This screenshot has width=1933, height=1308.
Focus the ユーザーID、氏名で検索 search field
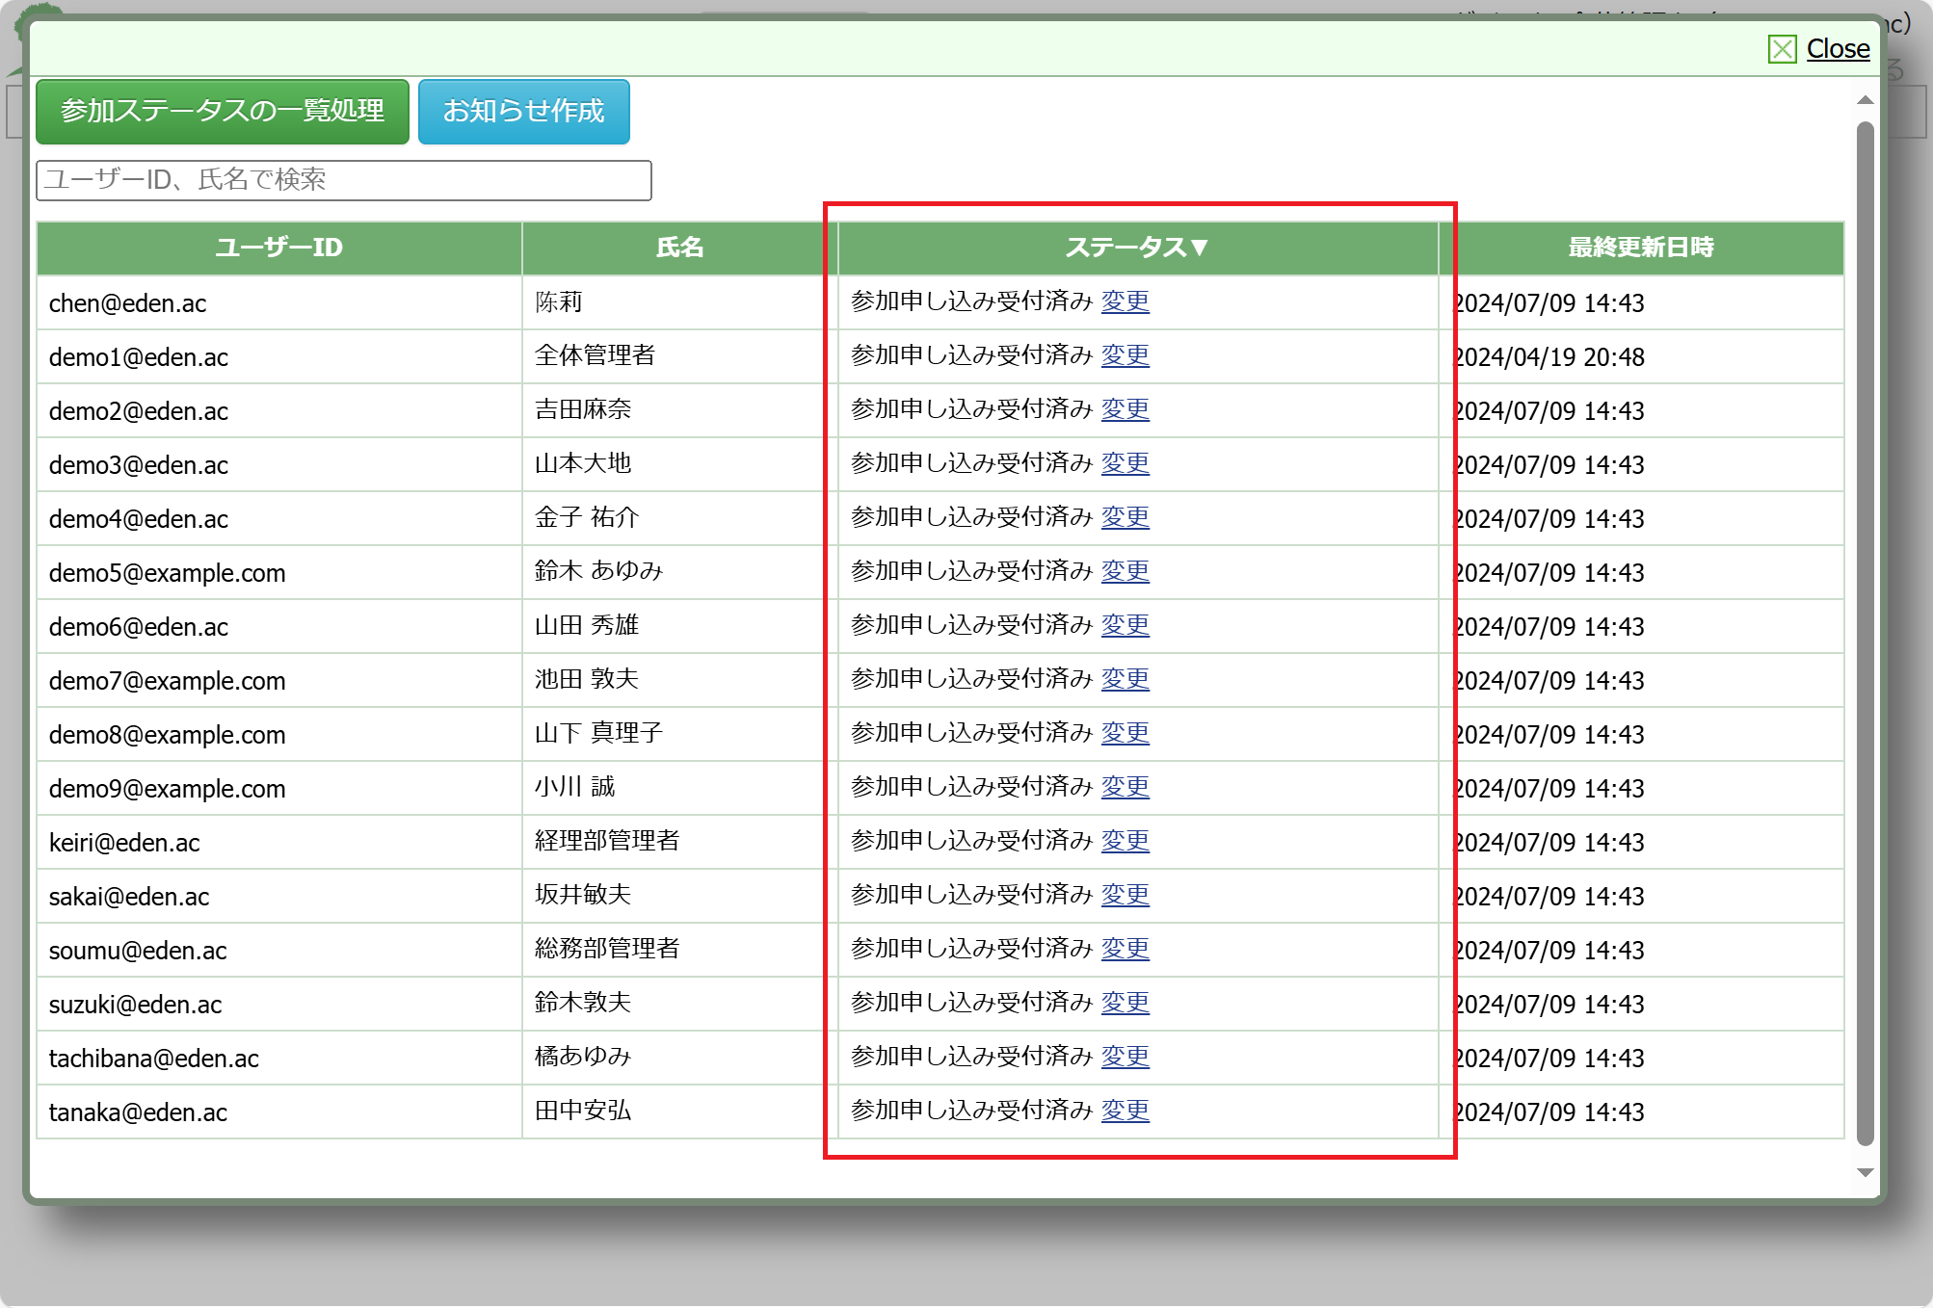pos(344,180)
